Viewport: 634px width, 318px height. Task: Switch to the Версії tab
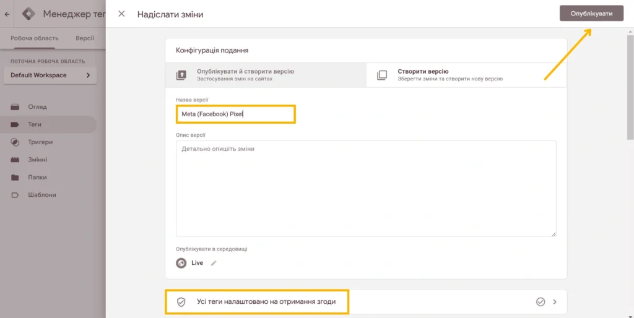tap(85, 38)
